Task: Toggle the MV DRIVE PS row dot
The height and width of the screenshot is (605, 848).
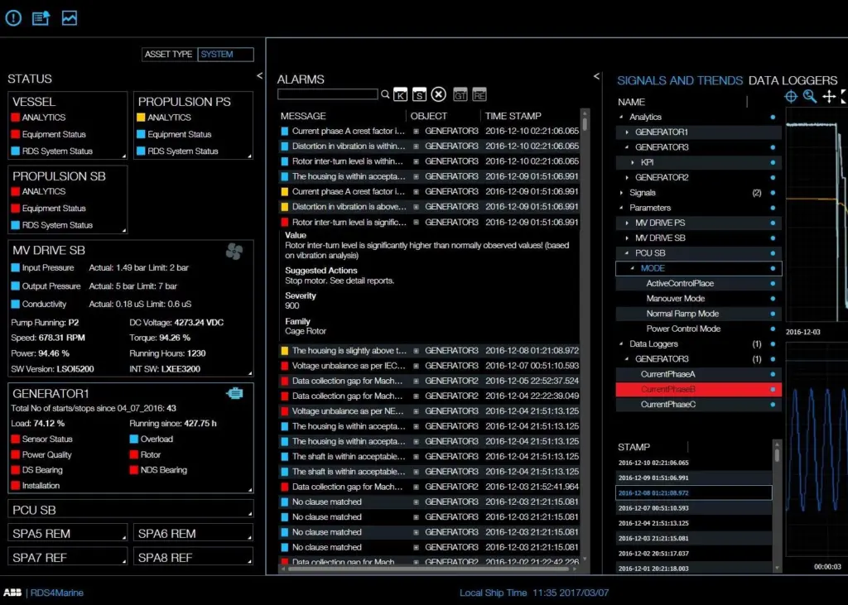Action: tap(773, 223)
